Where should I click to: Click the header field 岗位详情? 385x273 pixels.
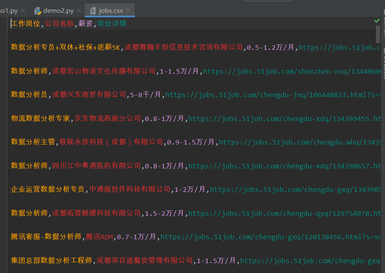pyautogui.click(x=112, y=23)
